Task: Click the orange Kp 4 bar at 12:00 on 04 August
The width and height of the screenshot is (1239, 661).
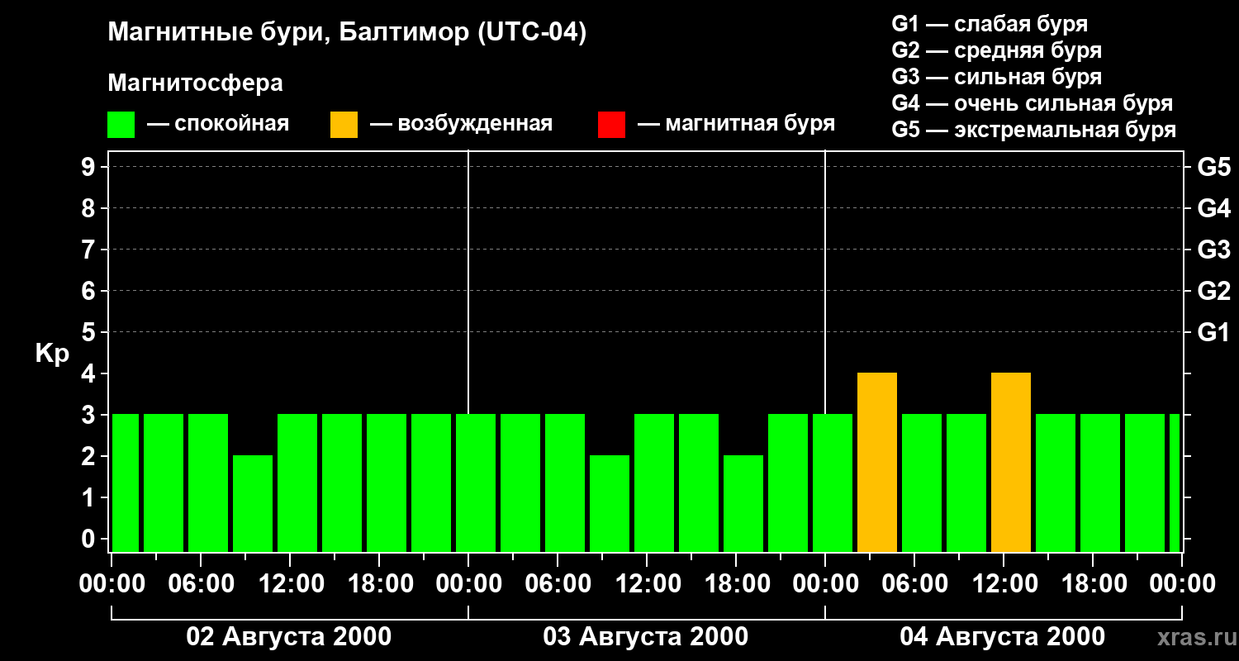Action: (x=1011, y=463)
